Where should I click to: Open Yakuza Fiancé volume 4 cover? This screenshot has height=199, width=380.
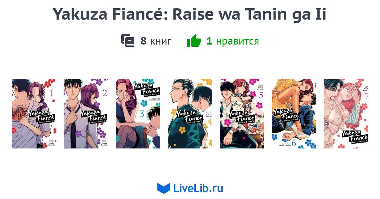tap(190, 114)
